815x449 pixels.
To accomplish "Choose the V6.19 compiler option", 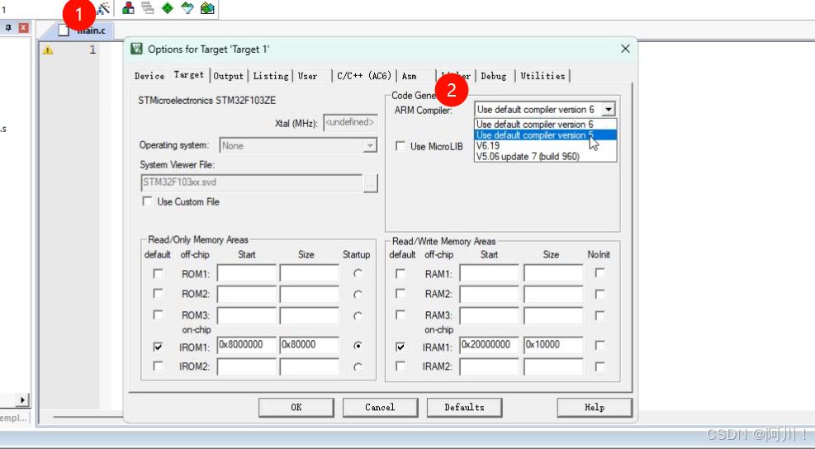I will point(545,145).
